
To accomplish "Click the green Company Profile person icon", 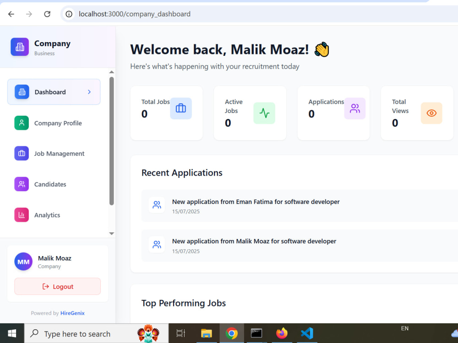I will (x=22, y=123).
